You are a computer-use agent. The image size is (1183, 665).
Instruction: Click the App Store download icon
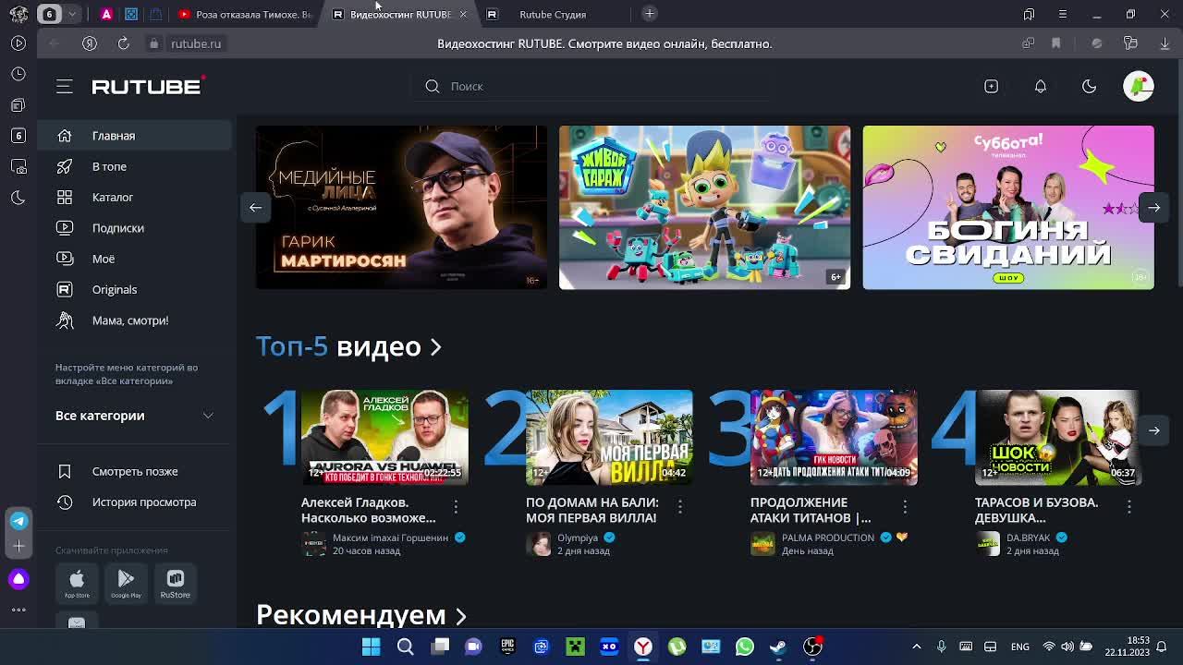pos(77,583)
